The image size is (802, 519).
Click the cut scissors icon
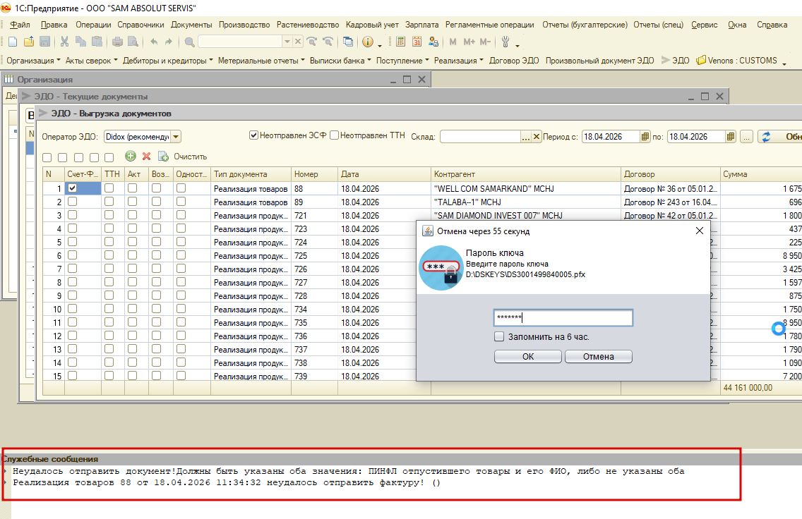65,42
